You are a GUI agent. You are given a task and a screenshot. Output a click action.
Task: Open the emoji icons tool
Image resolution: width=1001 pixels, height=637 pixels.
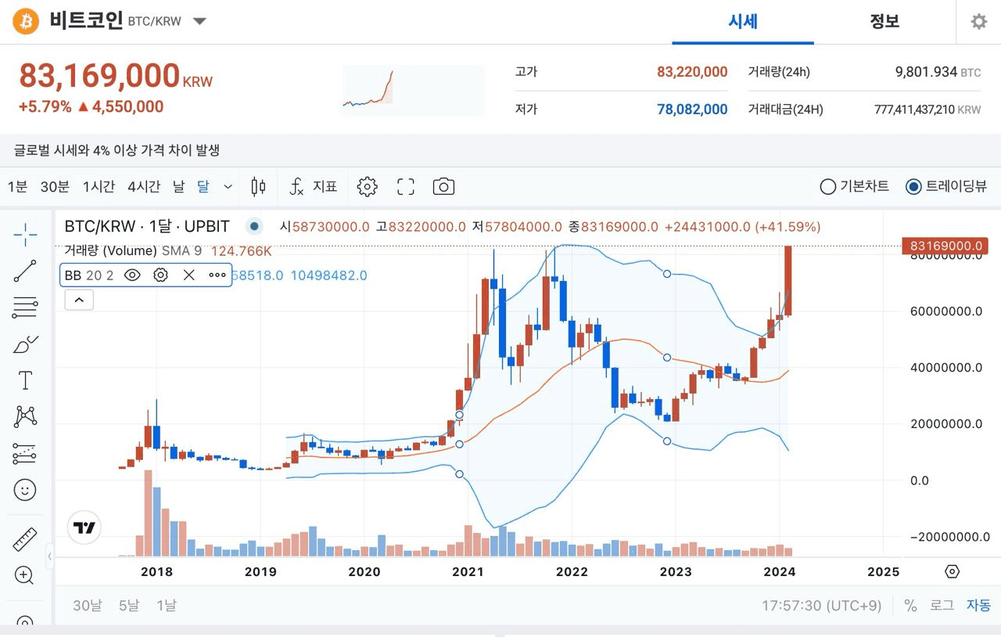(x=25, y=491)
